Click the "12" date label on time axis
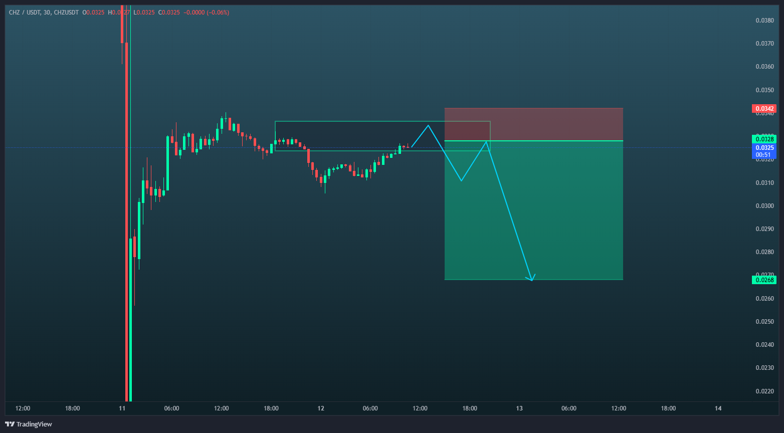The height and width of the screenshot is (433, 784). point(321,408)
